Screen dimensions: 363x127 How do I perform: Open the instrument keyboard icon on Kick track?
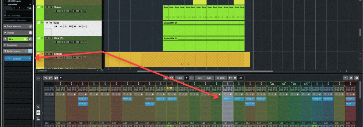click(x=70, y=26)
